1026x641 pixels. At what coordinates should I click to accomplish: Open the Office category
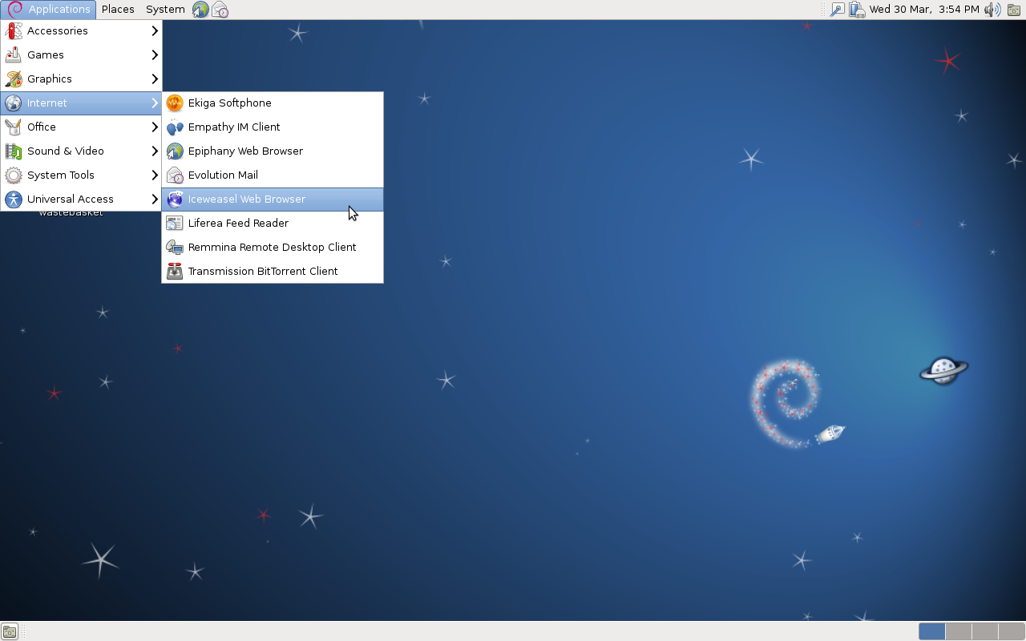coord(80,127)
